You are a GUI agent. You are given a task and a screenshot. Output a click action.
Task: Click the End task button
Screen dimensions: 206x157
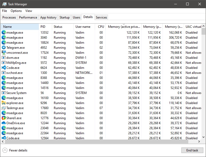pyautogui.click(x=192, y=150)
